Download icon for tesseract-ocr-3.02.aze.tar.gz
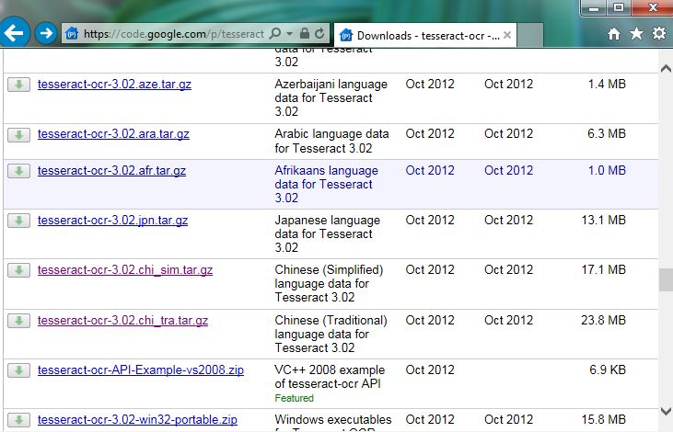This screenshot has height=432, width=673. tap(19, 85)
